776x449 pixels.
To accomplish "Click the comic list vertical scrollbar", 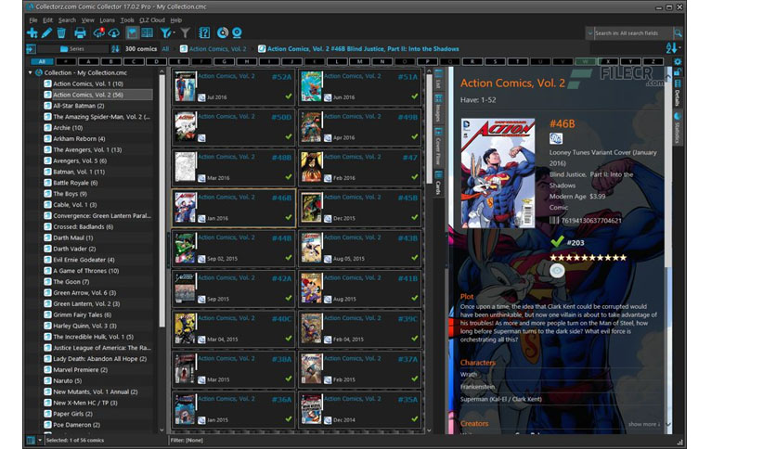I will coord(429,129).
